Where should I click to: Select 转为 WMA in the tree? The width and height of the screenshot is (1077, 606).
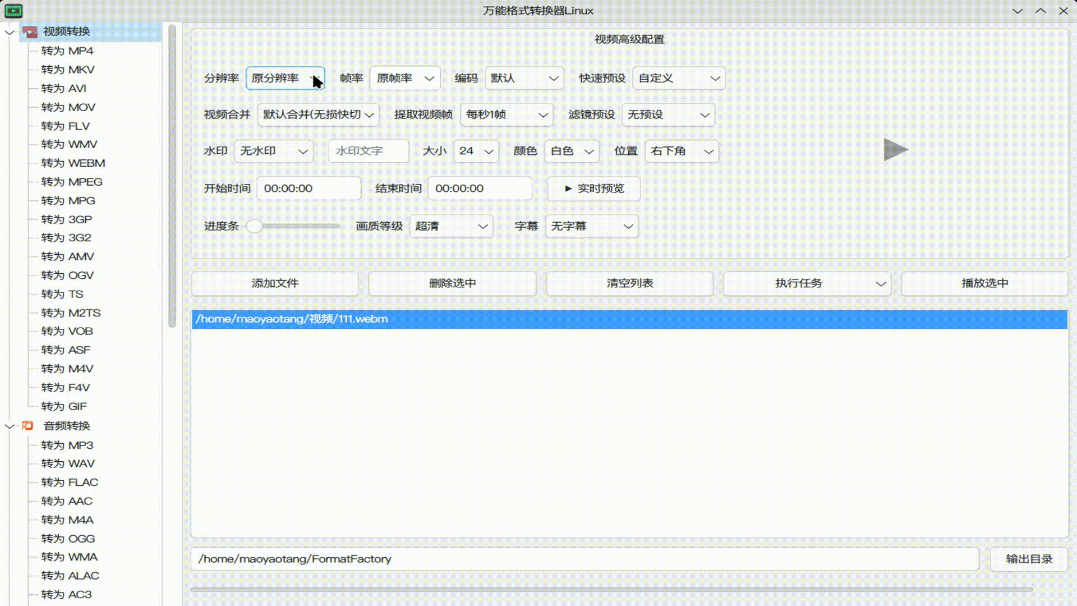coord(70,557)
